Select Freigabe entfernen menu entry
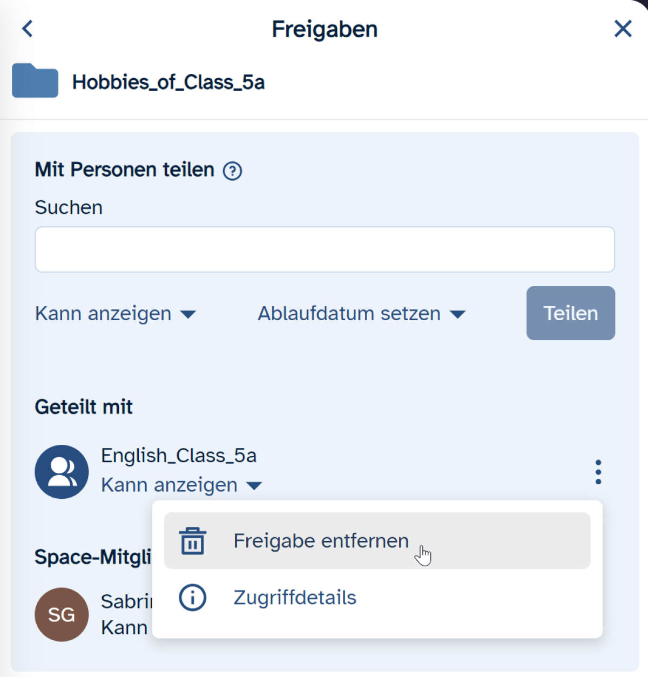648x677 pixels. (321, 540)
